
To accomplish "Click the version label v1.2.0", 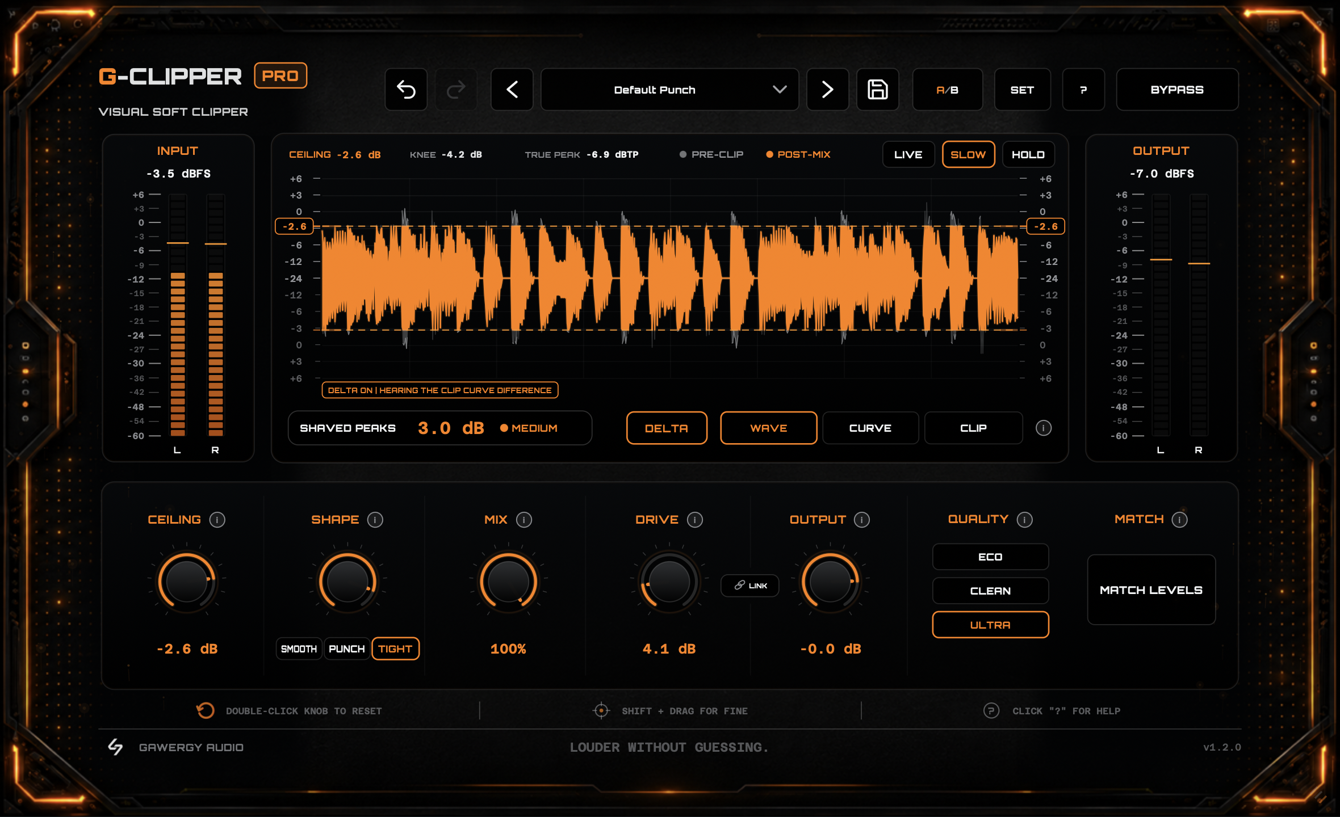I will [x=1222, y=747].
